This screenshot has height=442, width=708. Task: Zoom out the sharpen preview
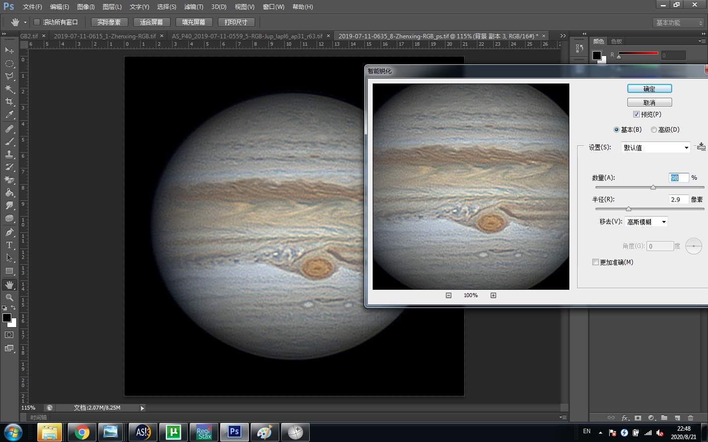coord(448,295)
